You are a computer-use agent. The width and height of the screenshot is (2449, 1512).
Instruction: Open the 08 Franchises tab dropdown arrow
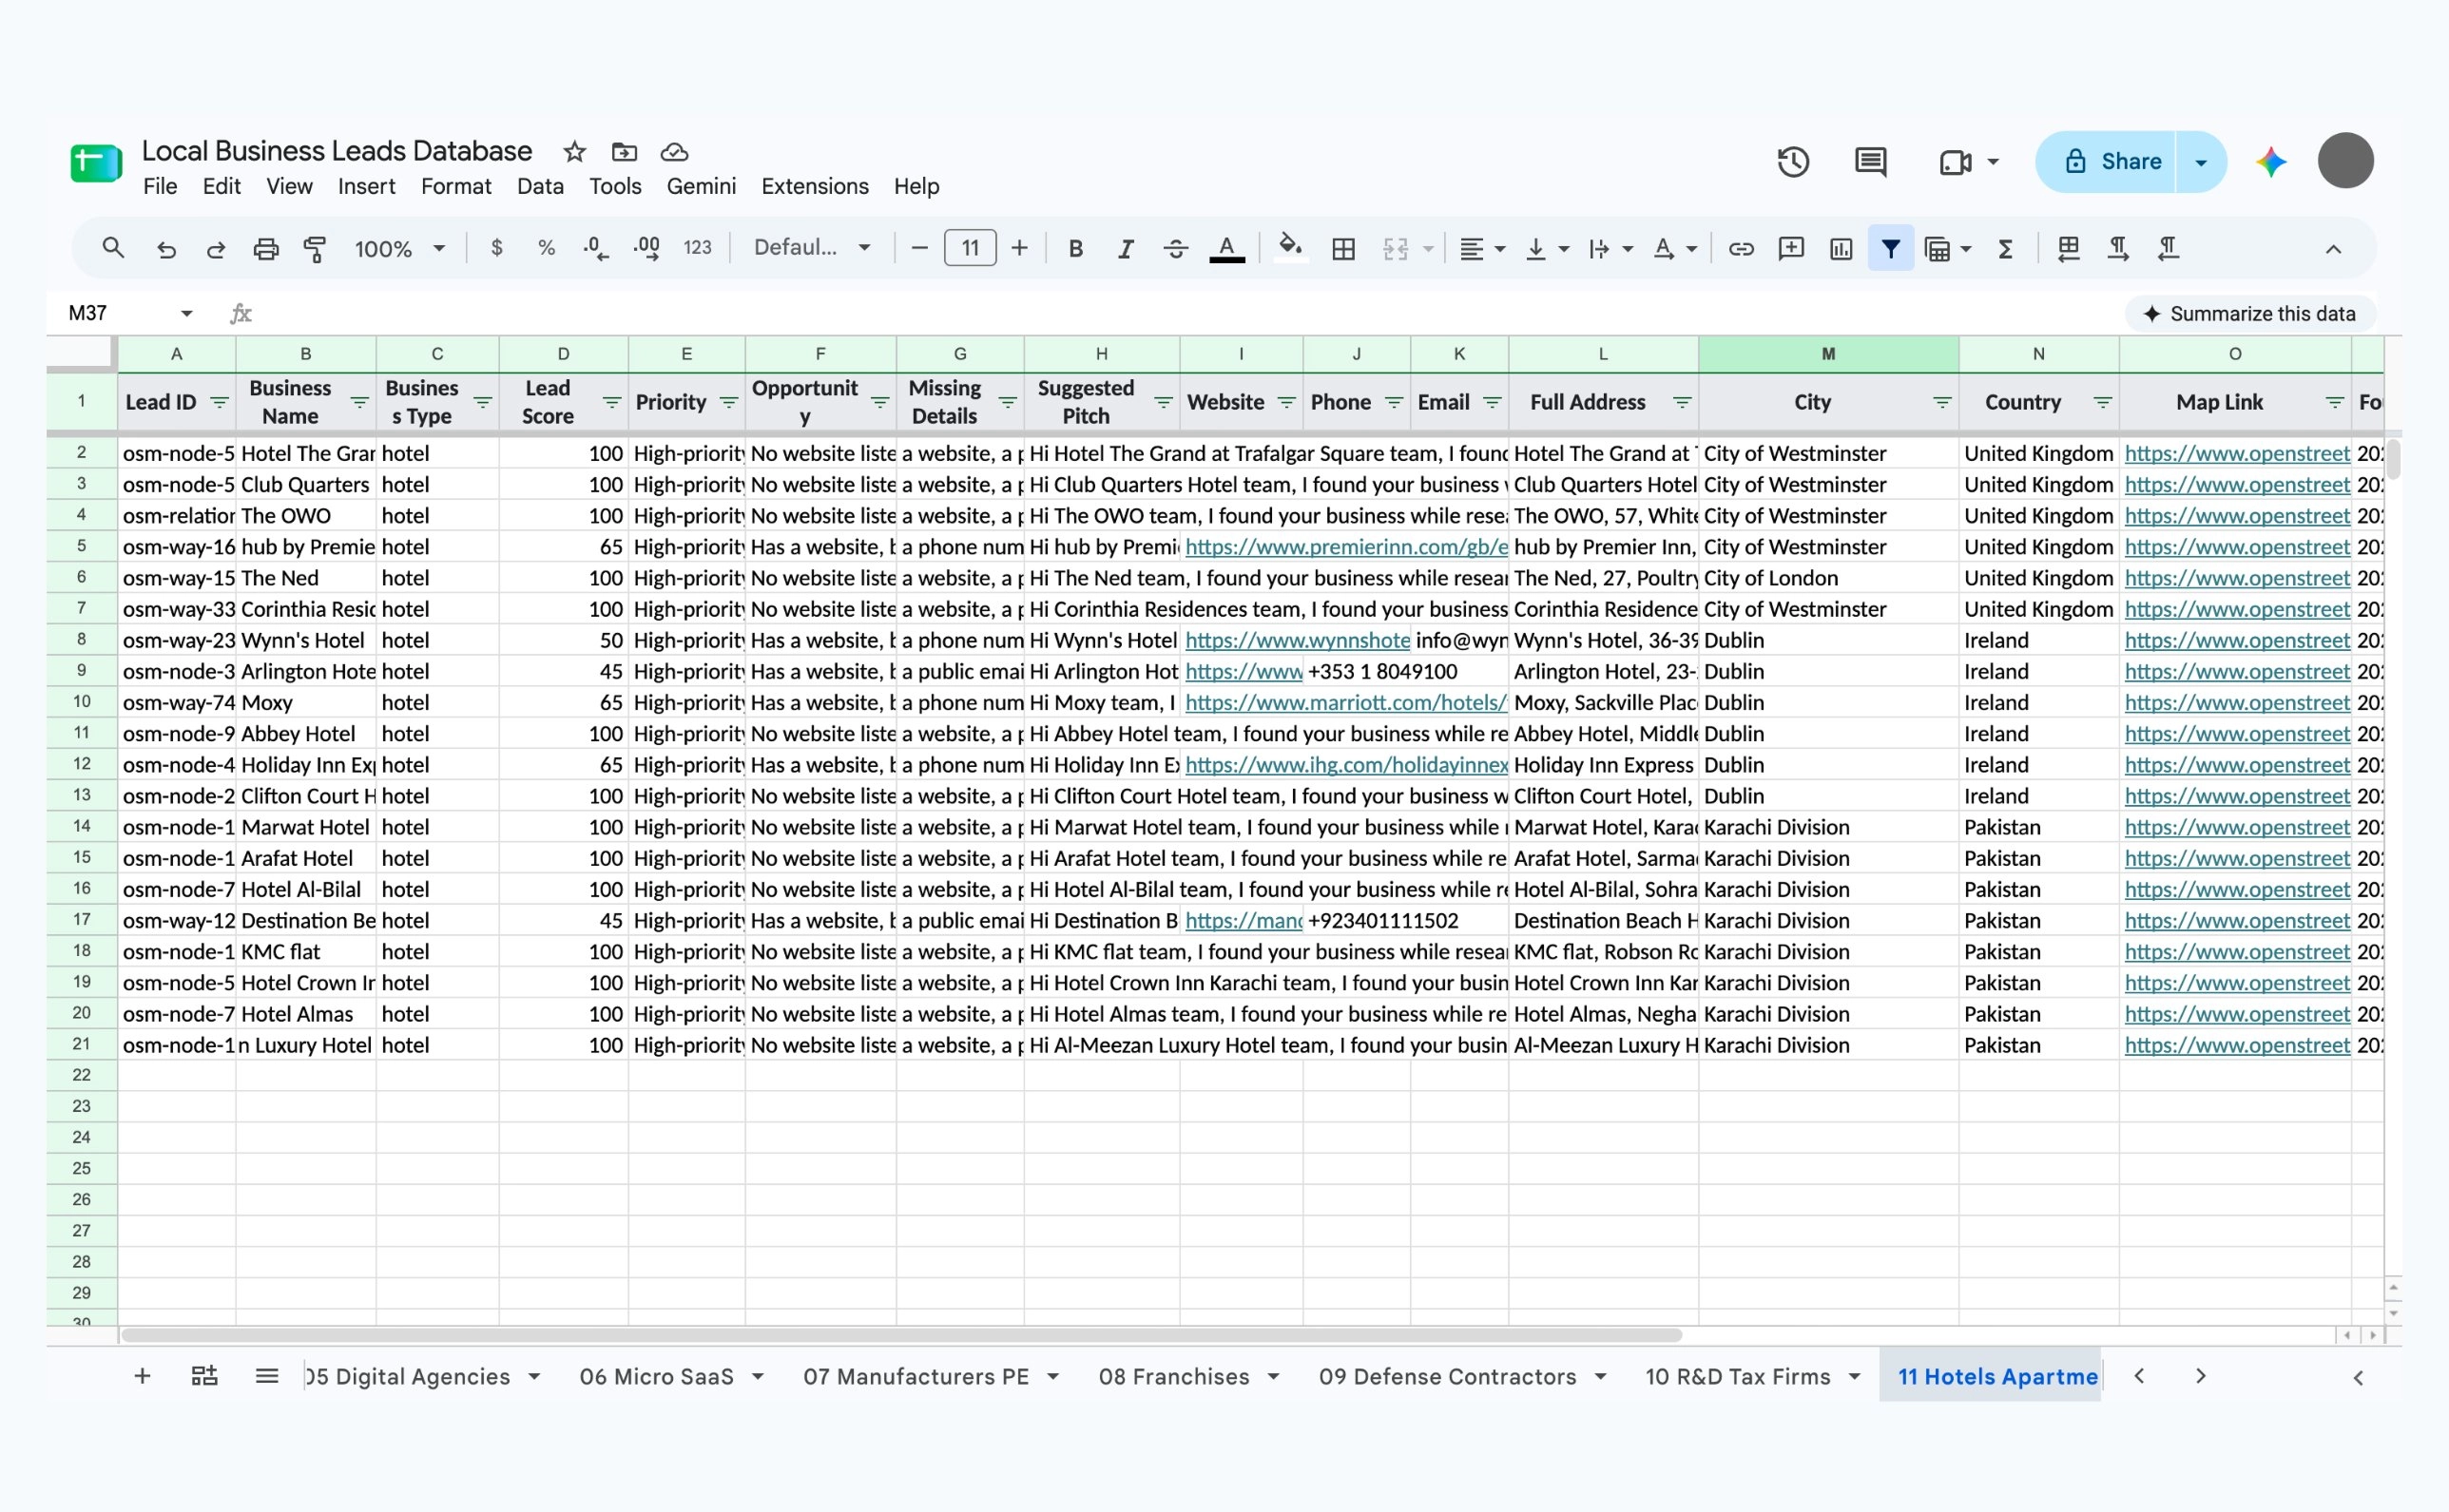coord(1273,1377)
